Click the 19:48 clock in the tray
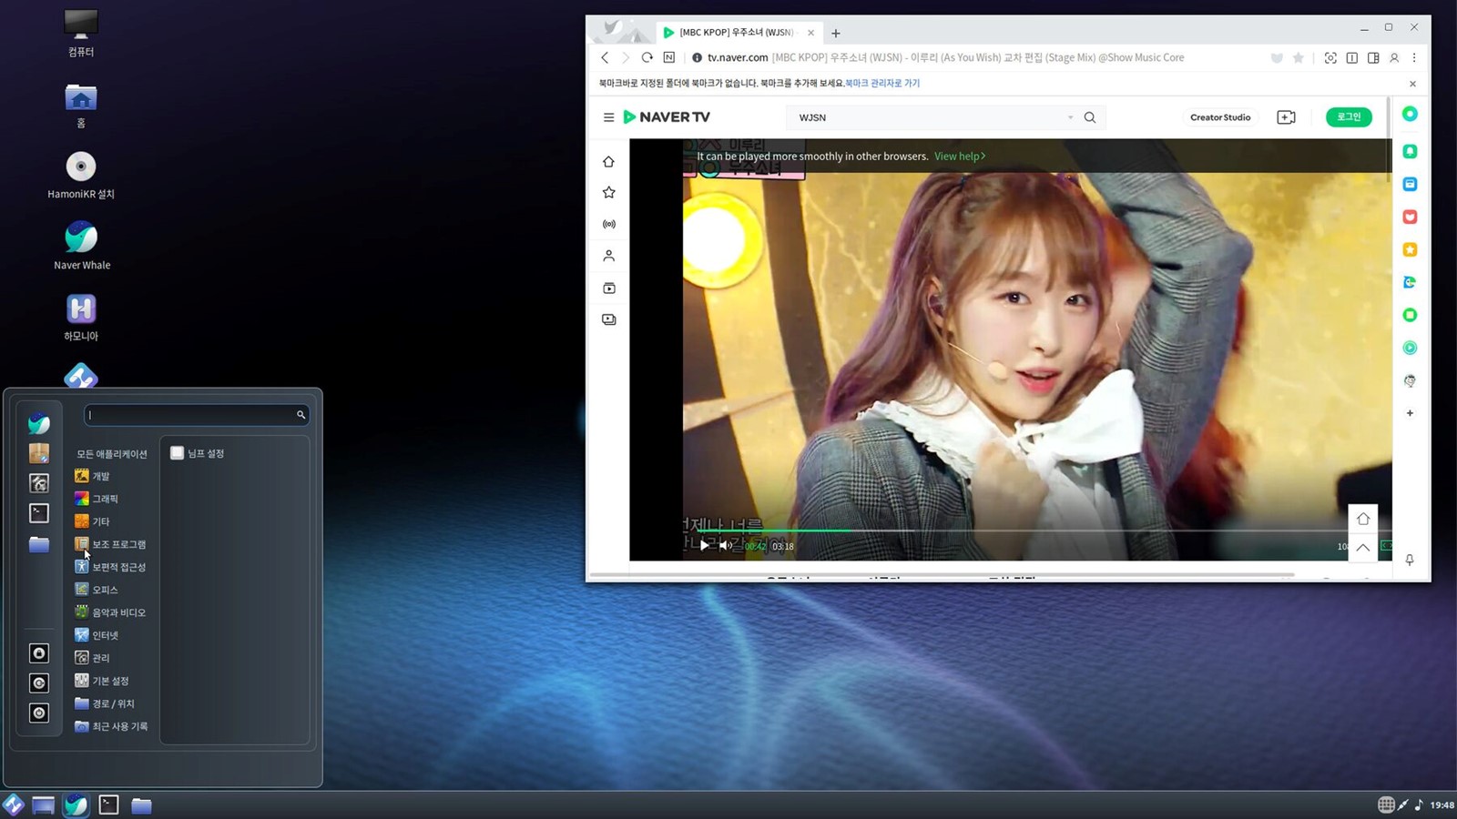Screen dimensions: 1457x819 click(x=1442, y=805)
